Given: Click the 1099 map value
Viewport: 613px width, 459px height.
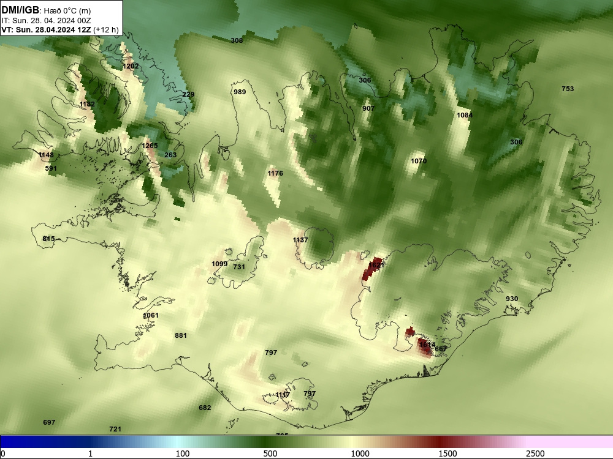Looking at the screenshot, I should [x=219, y=264].
